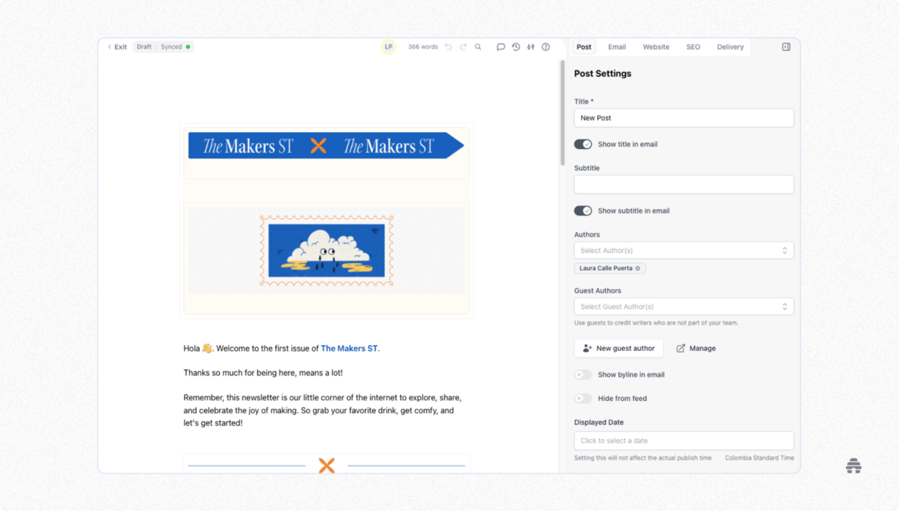Open the Displayed Date picker
The image size is (899, 511).
pos(683,440)
